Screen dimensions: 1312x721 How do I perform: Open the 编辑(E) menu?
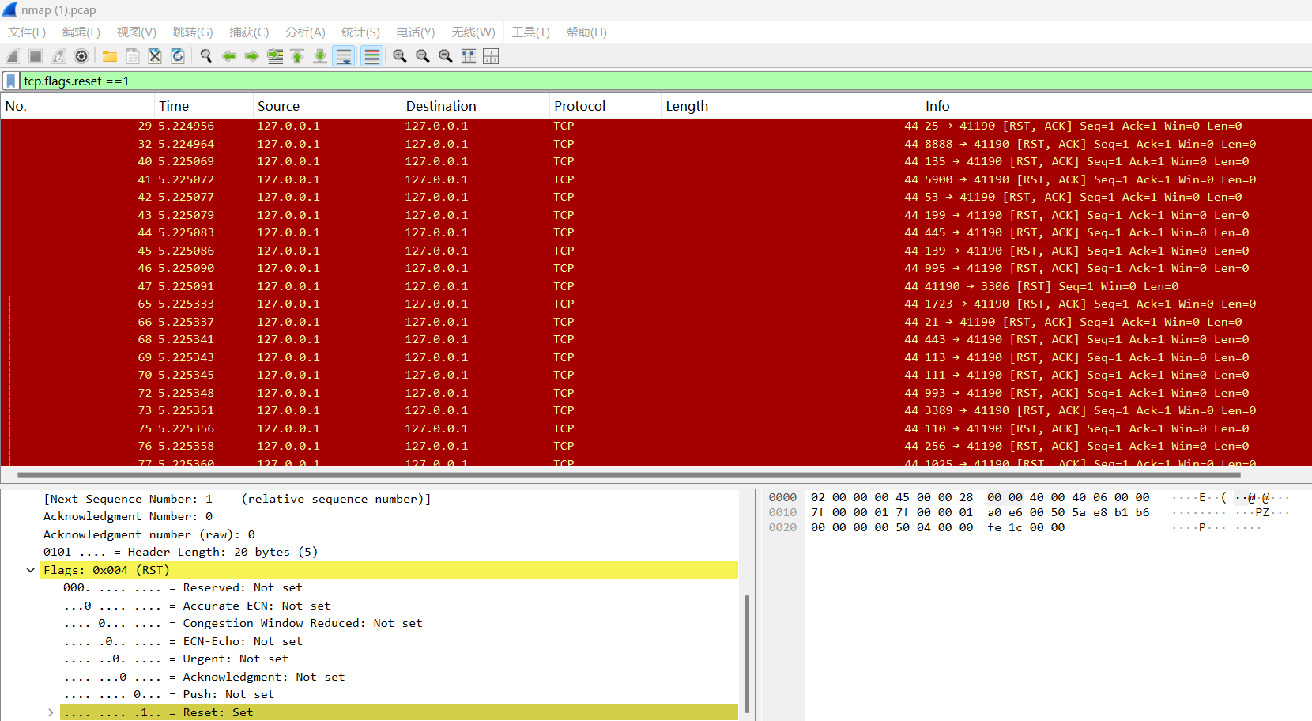81,32
